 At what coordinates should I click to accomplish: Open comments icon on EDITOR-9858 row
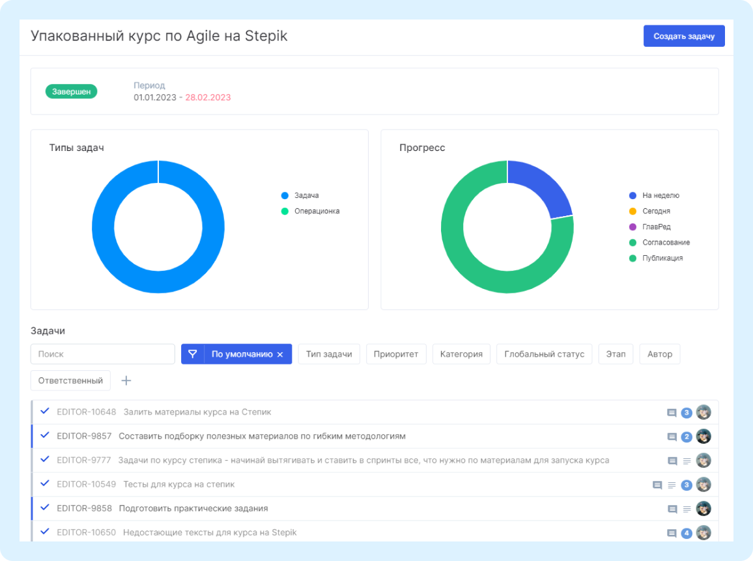point(672,509)
